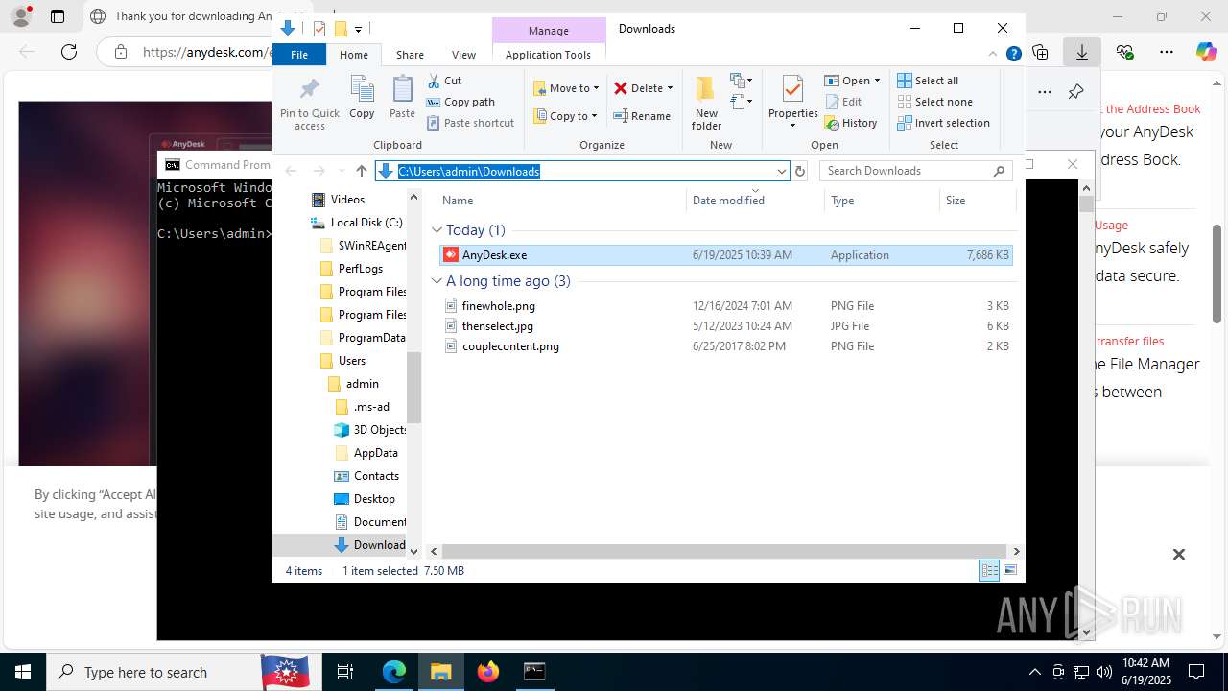Create a New folder
Image resolution: width=1228 pixels, height=691 pixels.
click(706, 104)
